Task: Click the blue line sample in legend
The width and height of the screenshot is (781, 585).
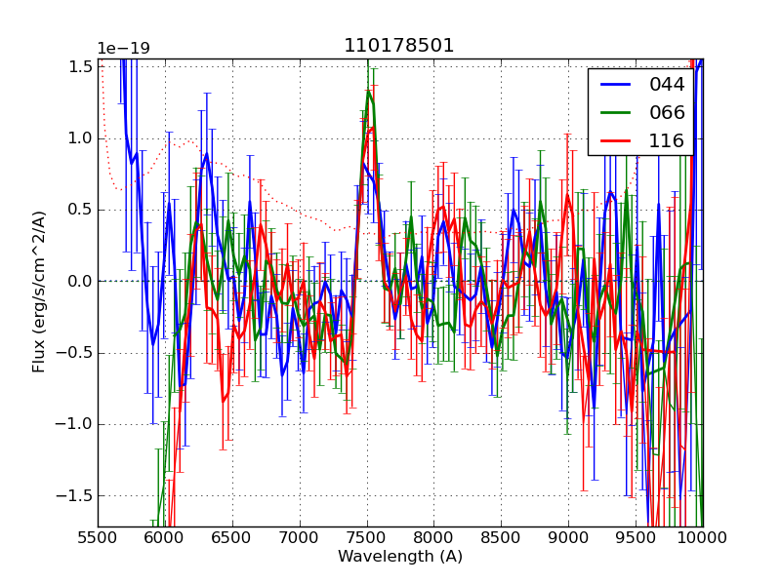Action: [617, 85]
